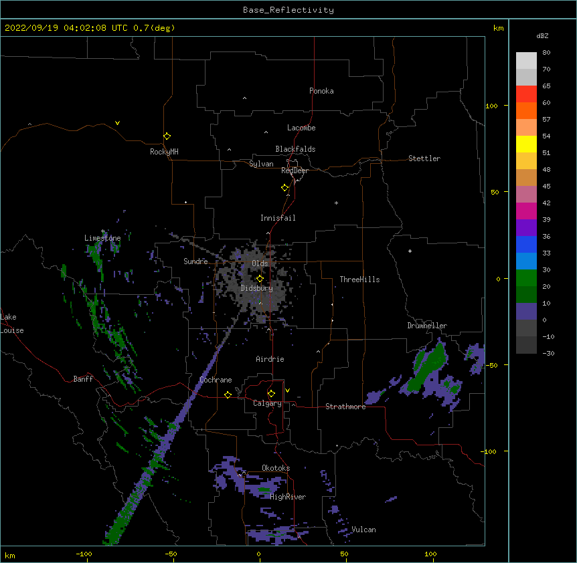
Task: Select the yellow diamond marker south of RedDeer
Action: pyautogui.click(x=284, y=188)
